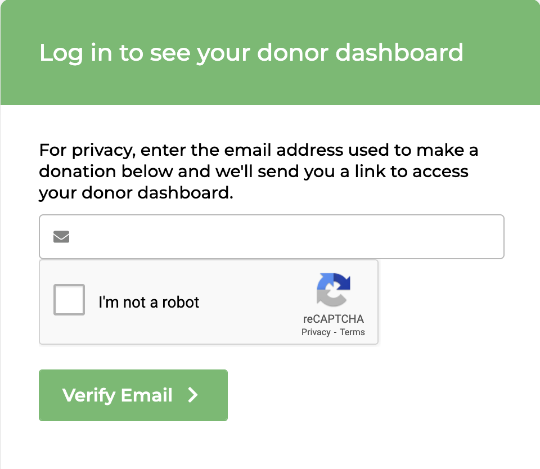
Task: Click the "Verify Email" label text on the button
Action: coord(118,395)
